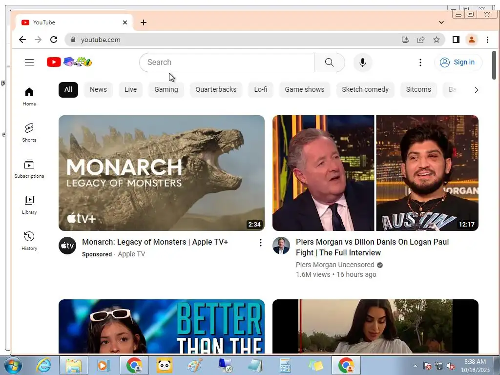The height and width of the screenshot is (375, 500).
Task: Open the thumbnail of woman outdoors
Action: [375, 326]
